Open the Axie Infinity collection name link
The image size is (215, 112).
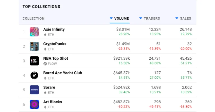point(54,29)
